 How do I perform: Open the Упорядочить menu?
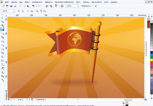[x=37, y=2]
